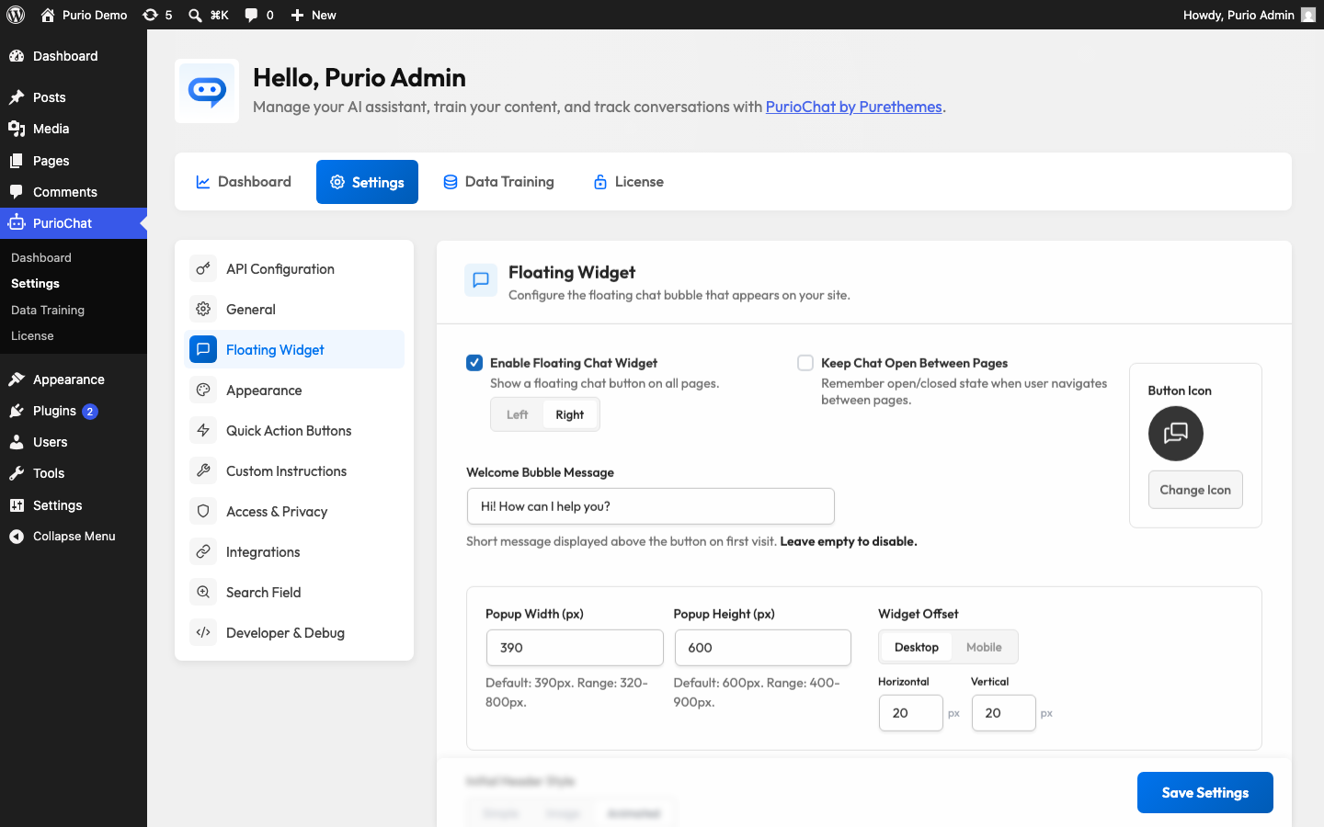Switch Widget Offset to Desktop

pyautogui.click(x=917, y=647)
